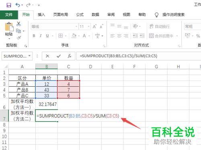201x150 pixels.
Task: Select column B header
Action: coord(47,67)
